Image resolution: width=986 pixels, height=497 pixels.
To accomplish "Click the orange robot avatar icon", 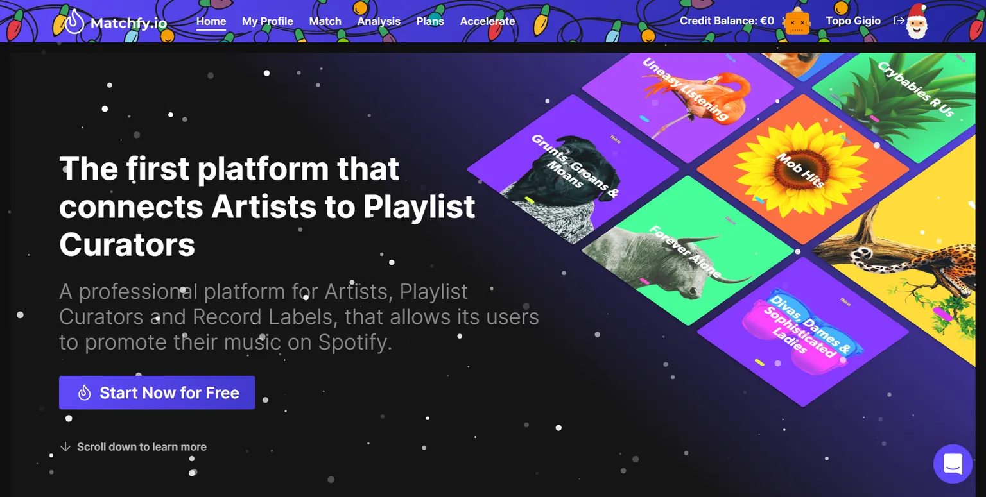I will click(797, 22).
